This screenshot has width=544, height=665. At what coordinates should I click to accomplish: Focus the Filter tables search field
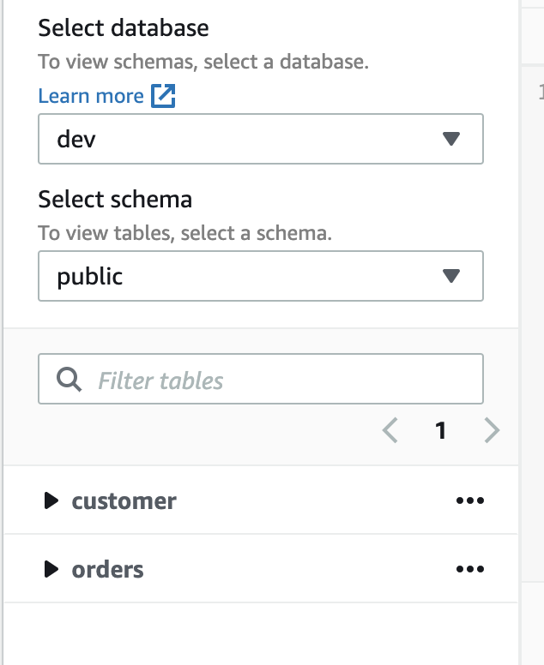(275, 380)
